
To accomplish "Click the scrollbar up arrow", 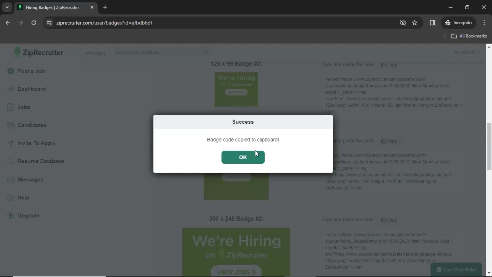I will (x=489, y=47).
